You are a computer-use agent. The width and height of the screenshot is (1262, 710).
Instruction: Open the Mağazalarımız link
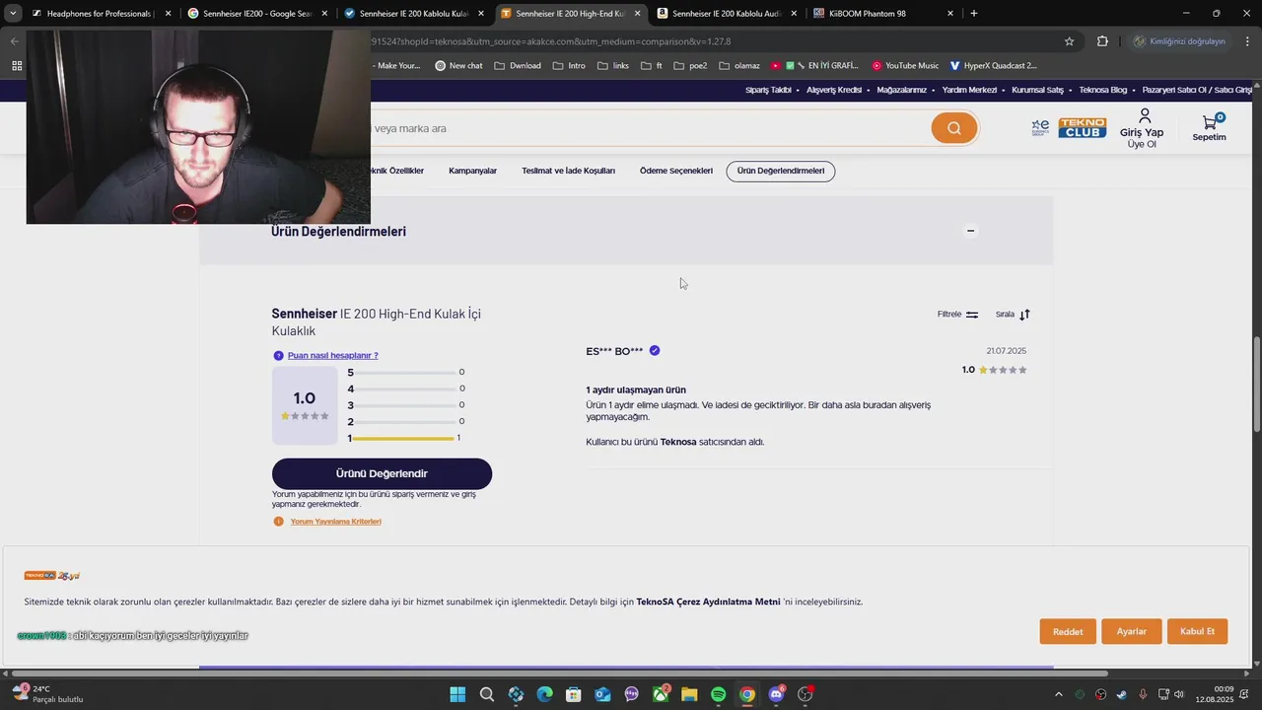click(901, 90)
